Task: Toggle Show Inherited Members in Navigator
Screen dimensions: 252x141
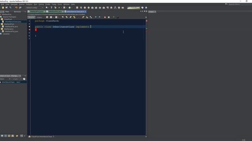Action: coord(2,136)
